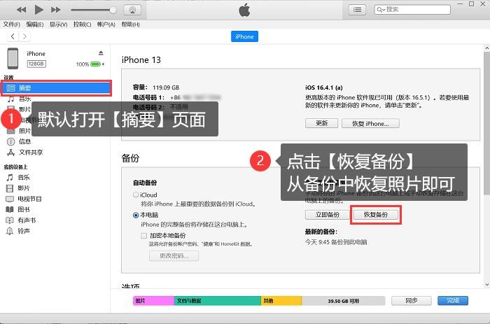Viewport: 490px width, 324px height.
Task: Go back with the left arrow
Action: click(12, 36)
